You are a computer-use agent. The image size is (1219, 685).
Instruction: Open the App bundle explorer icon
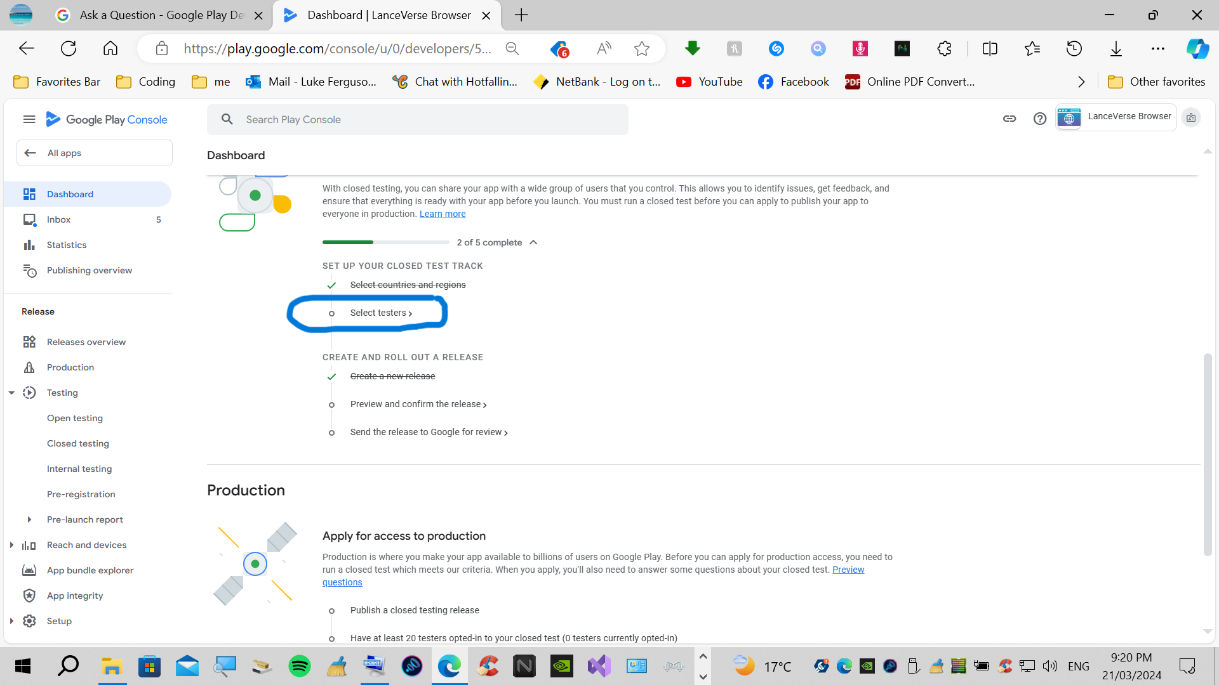pyautogui.click(x=29, y=570)
